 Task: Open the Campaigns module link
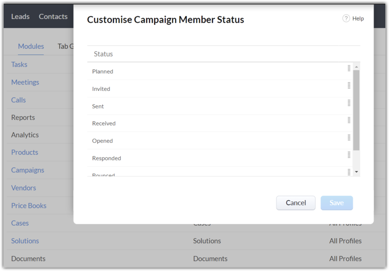[x=28, y=170]
